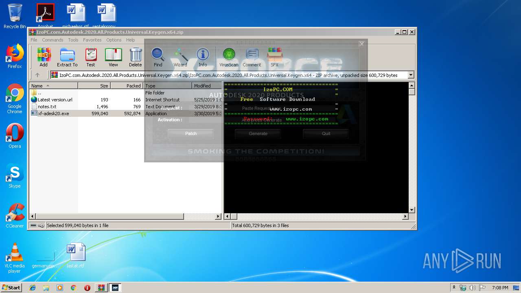Click the volume speaker tray icon

pyautogui.click(x=472, y=288)
